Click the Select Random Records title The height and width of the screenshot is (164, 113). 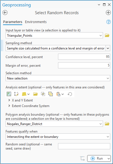57,13
